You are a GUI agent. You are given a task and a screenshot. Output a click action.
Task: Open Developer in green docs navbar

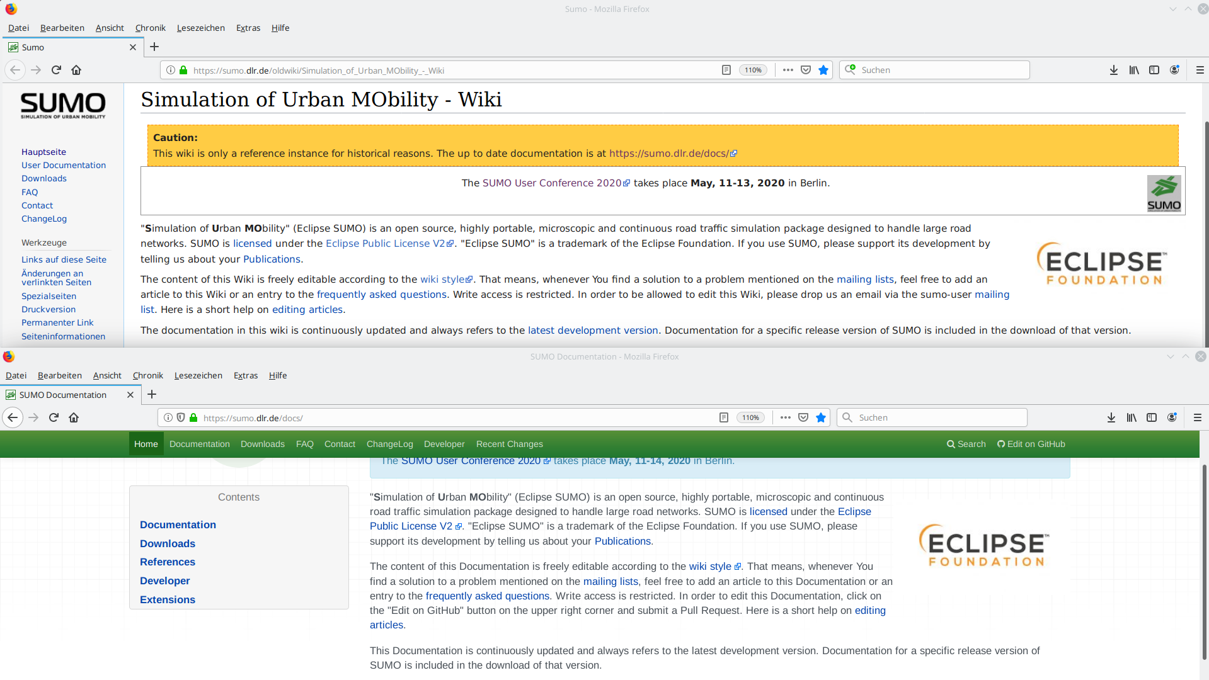click(444, 444)
